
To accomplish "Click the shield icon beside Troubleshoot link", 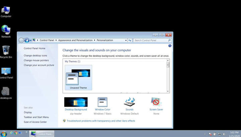I will click(x=64, y=121).
